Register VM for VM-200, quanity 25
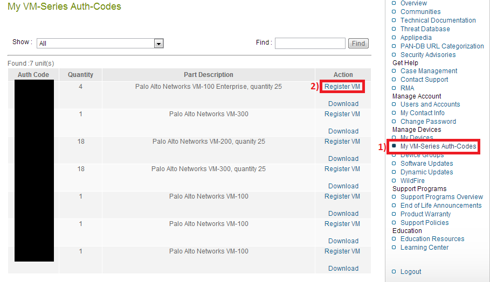This screenshot has height=282, width=490. tap(342, 142)
